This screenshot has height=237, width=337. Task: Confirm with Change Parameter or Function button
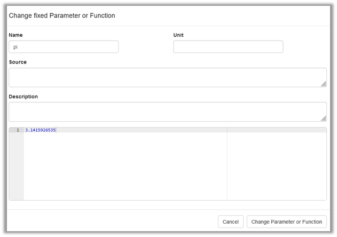coord(287,222)
